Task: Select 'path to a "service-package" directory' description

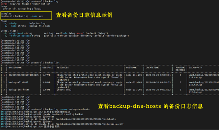Action: pos(68,36)
